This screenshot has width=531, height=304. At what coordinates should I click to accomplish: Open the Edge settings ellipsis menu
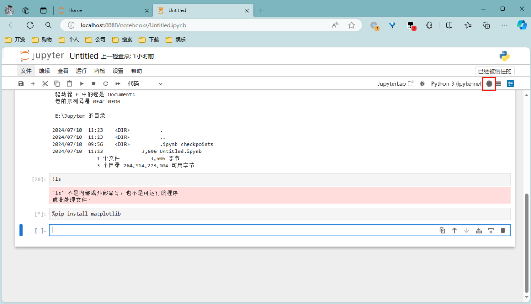(x=504, y=25)
